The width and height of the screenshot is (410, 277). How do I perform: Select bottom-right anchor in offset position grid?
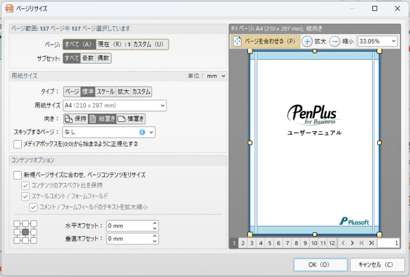coord(34,240)
